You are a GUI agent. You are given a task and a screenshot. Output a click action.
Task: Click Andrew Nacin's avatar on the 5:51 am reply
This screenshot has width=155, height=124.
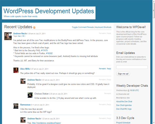point(23,81)
